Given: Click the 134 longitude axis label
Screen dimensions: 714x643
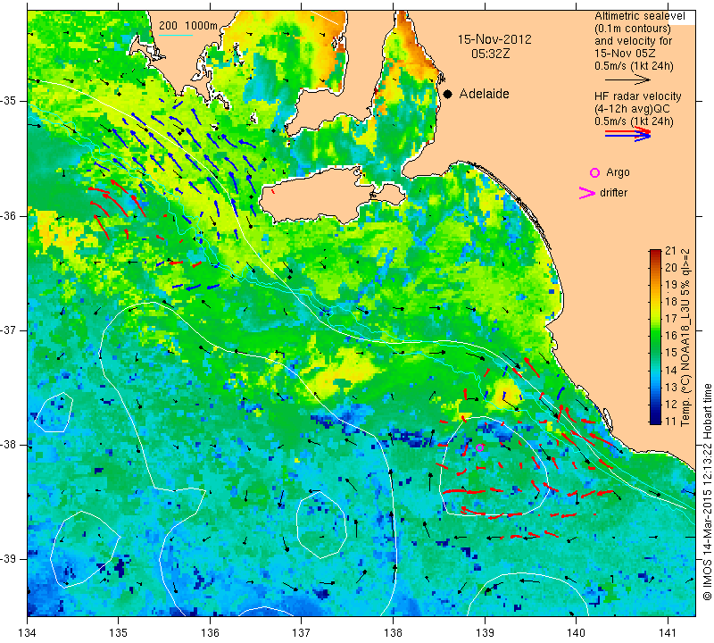Looking at the screenshot, I should click(28, 633).
